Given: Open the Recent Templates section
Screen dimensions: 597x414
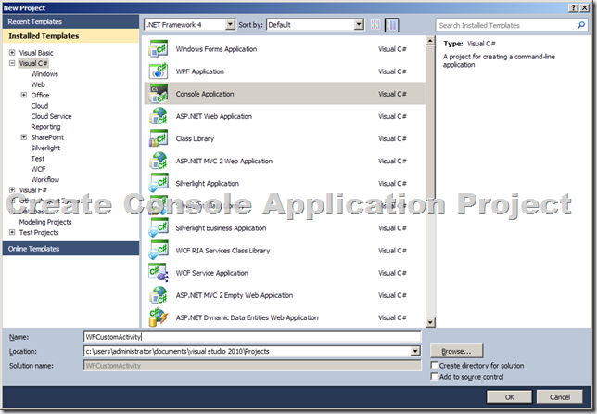Looking at the screenshot, I should (70, 21).
